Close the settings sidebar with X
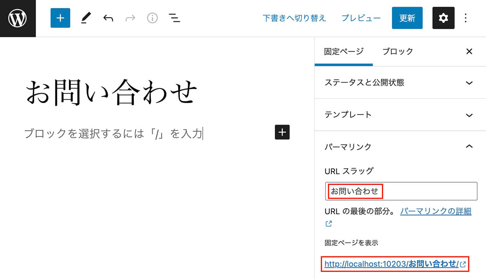Viewport: 486px width, 279px height. tap(469, 52)
